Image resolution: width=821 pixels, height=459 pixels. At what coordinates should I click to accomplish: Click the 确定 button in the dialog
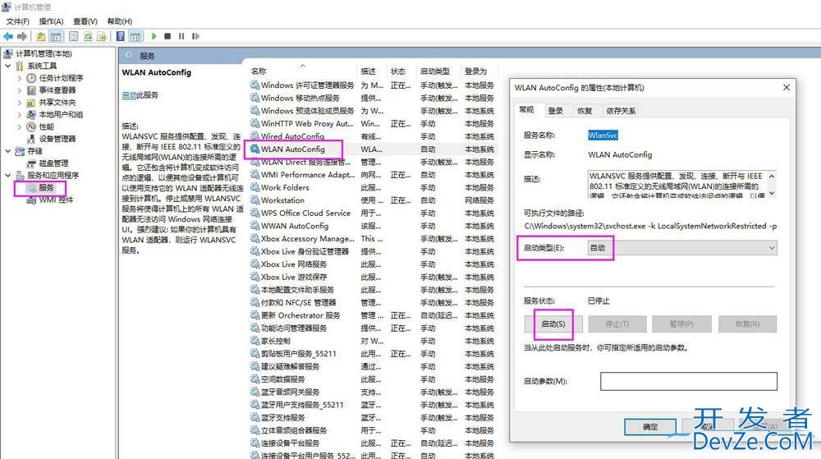pos(649,427)
